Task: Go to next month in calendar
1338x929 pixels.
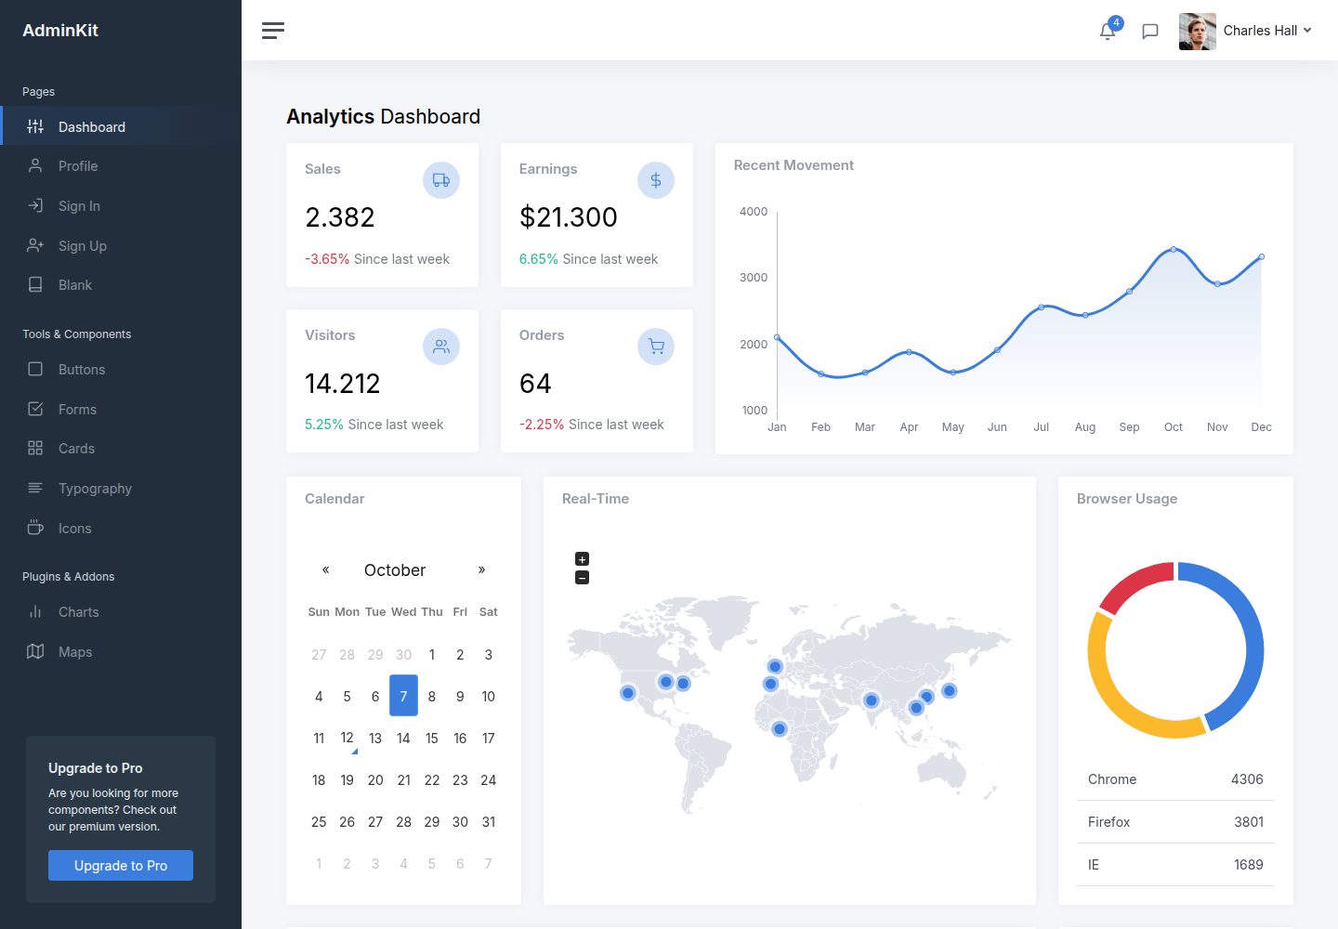Action: [x=481, y=569]
